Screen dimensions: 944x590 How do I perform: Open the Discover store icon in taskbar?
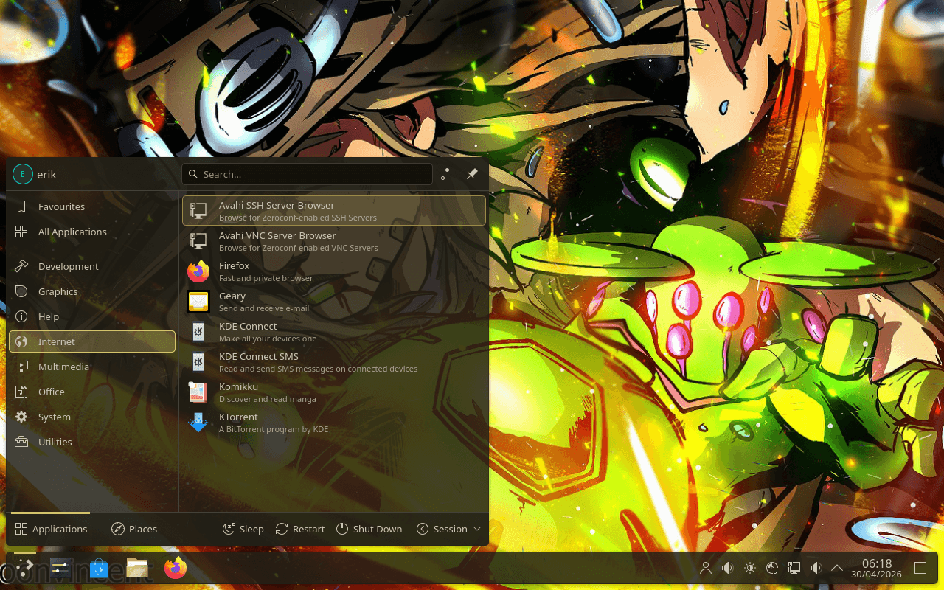[x=99, y=568]
